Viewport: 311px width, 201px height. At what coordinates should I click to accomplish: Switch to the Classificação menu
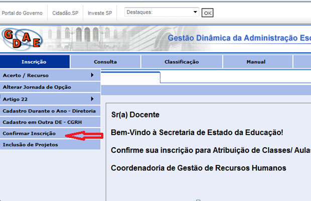(x=181, y=62)
